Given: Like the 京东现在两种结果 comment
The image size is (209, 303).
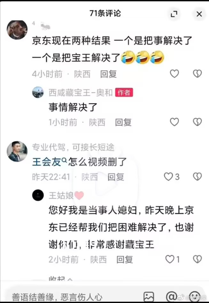Looking at the screenshot, I should coord(174,74).
